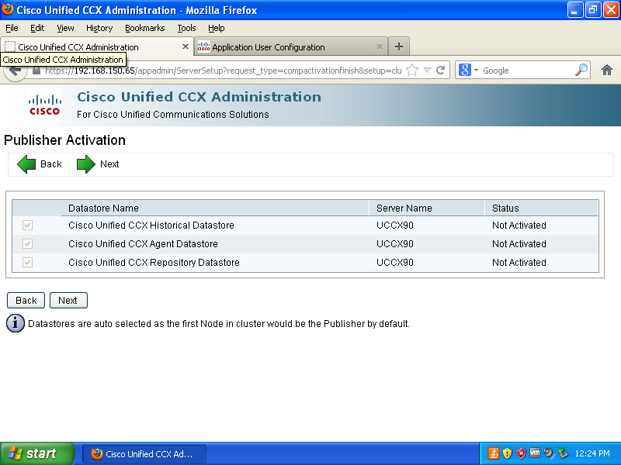Click the Cisco Unified CCX Administration banner title

[x=199, y=97]
